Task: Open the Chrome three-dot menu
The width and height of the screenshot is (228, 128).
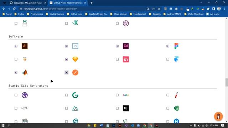Action: (x=224, y=9)
